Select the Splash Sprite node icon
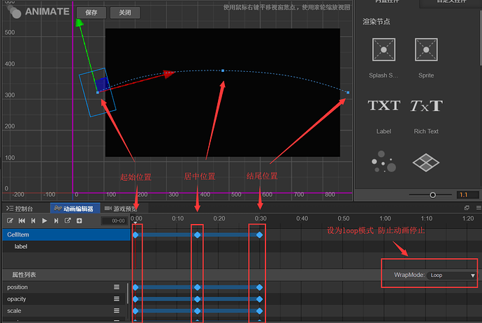Screen dimensions: 482x323 (x=384, y=50)
